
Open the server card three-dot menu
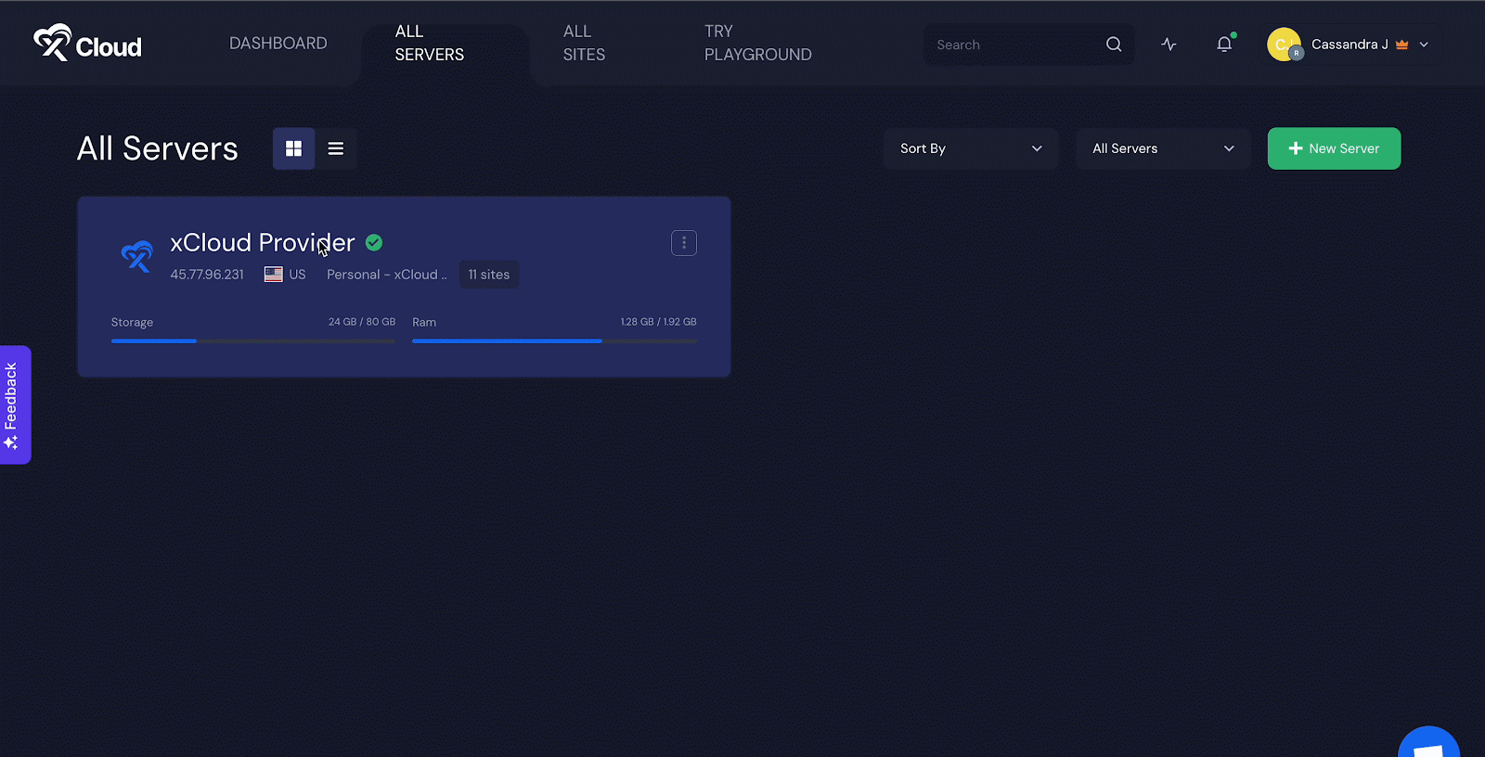684,243
